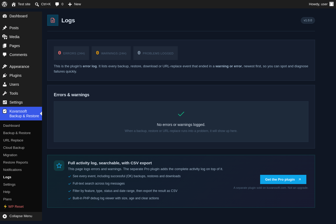Click the Appearance paintbrush icon
The width and height of the screenshot is (336, 224).
5,67
